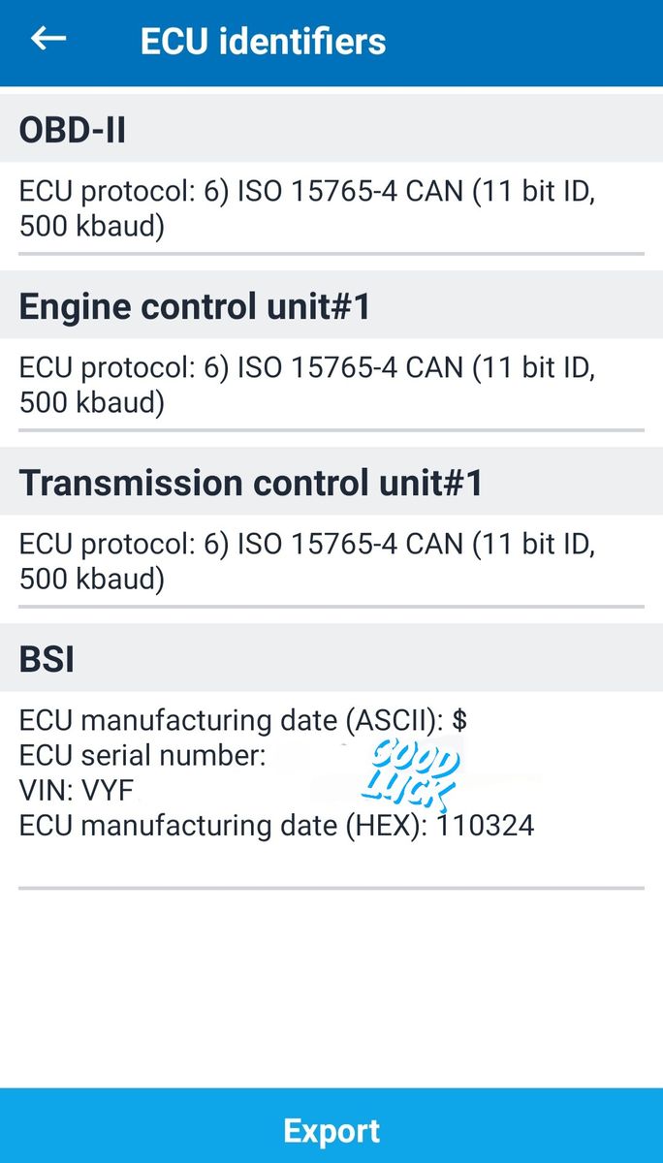Select the Engine control unit#1 header

pos(195,306)
